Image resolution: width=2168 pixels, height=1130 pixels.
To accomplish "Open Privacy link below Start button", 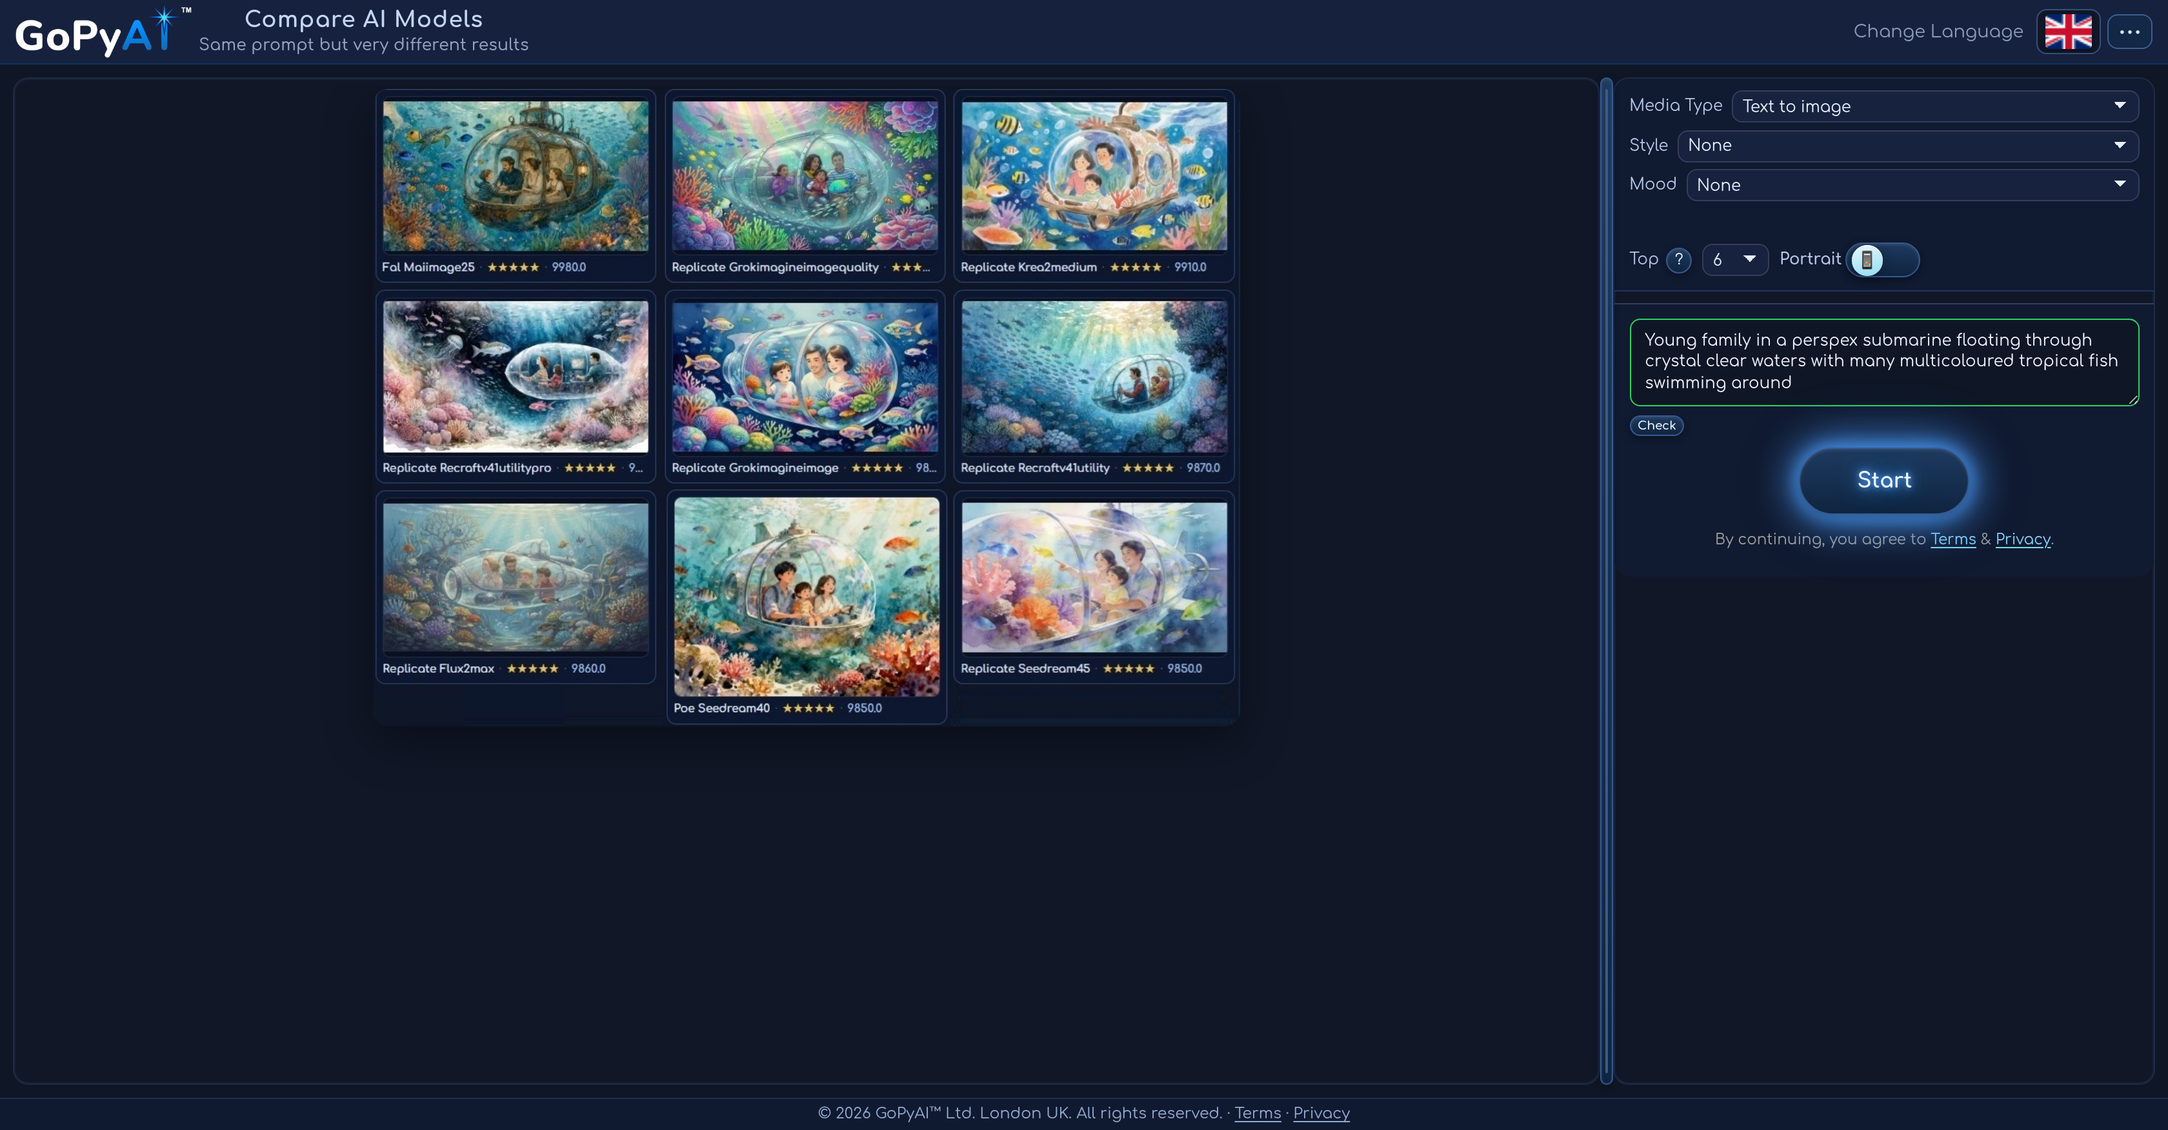I will coord(2022,539).
